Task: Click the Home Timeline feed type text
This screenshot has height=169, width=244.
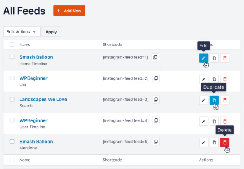Action: (33, 64)
